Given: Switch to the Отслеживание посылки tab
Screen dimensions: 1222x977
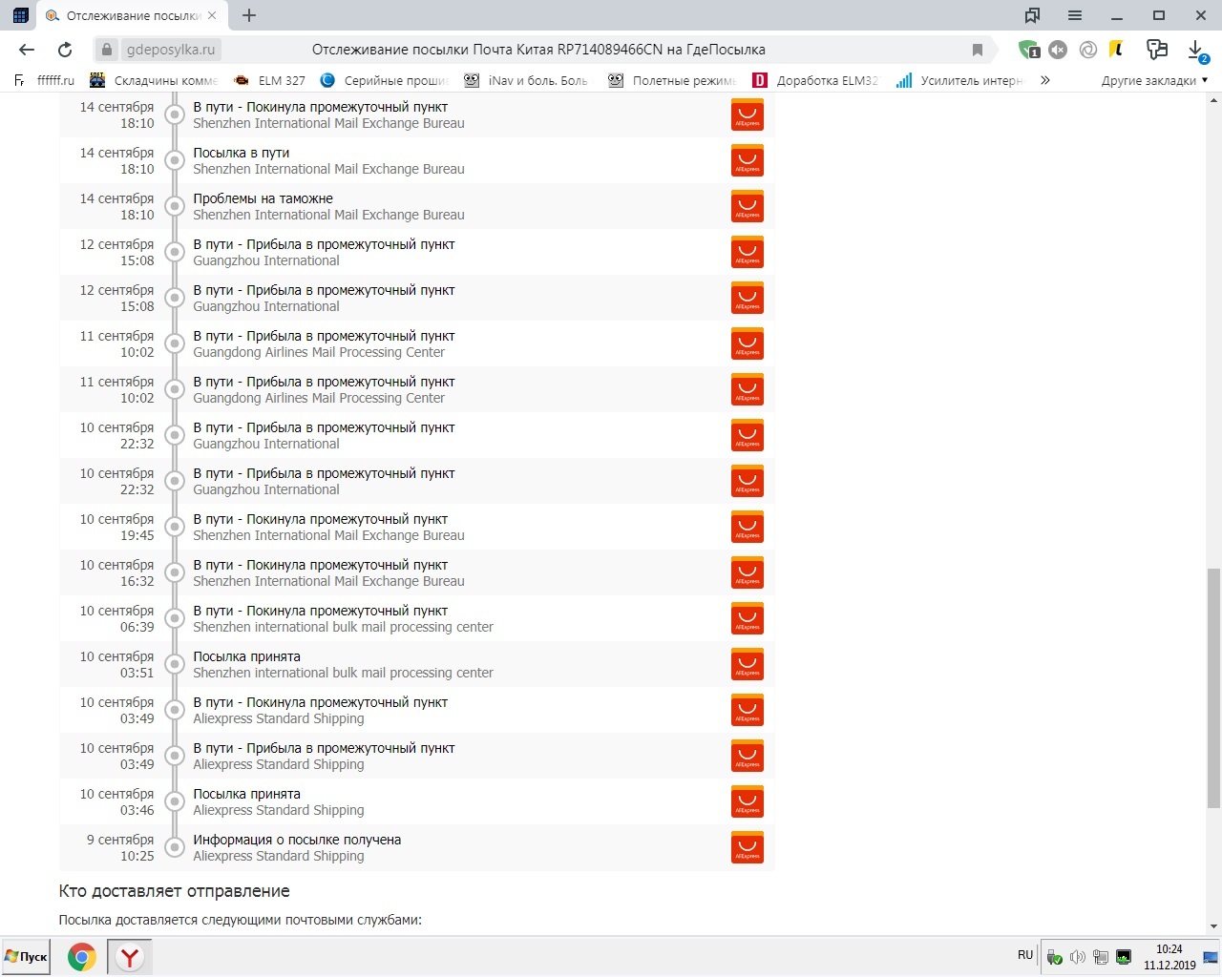Looking at the screenshot, I should [x=132, y=15].
